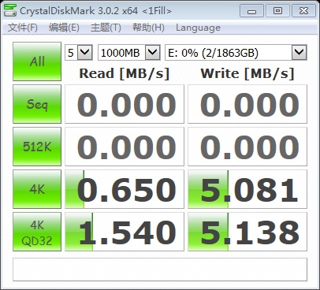Viewport: 320px width, 290px height.
Task: Click the Seq write result 0.000
Action: [x=247, y=104]
